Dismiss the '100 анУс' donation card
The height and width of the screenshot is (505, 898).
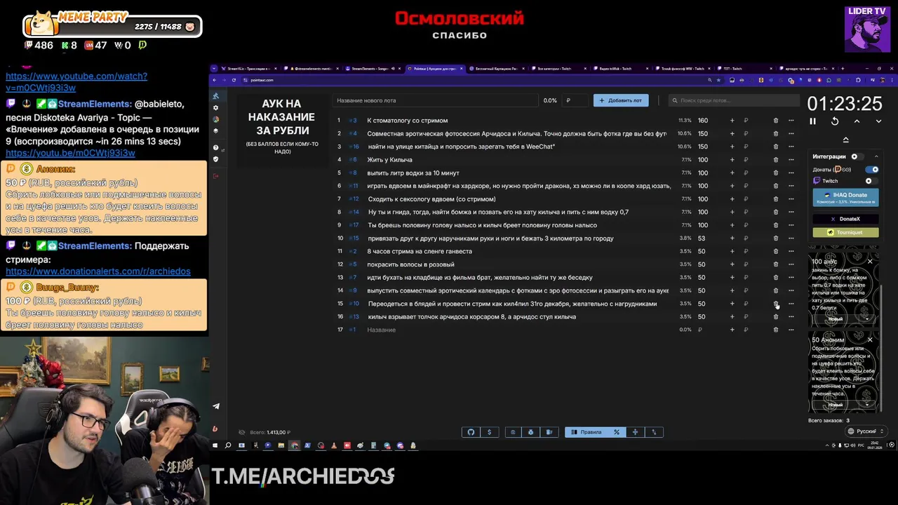(870, 262)
